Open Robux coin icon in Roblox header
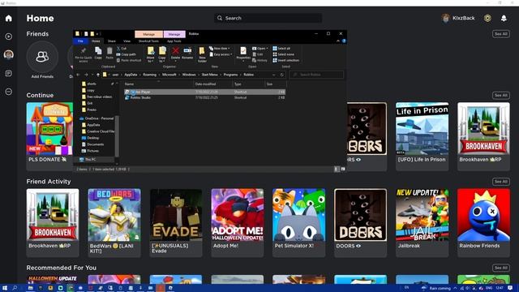 tap(487, 18)
